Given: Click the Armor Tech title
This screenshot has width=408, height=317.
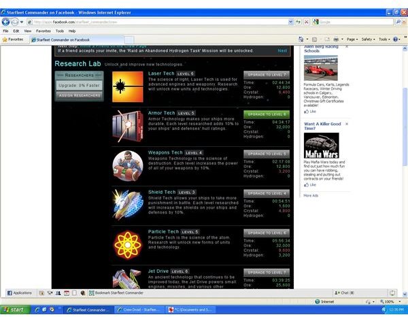Looking at the screenshot, I should click(161, 113).
